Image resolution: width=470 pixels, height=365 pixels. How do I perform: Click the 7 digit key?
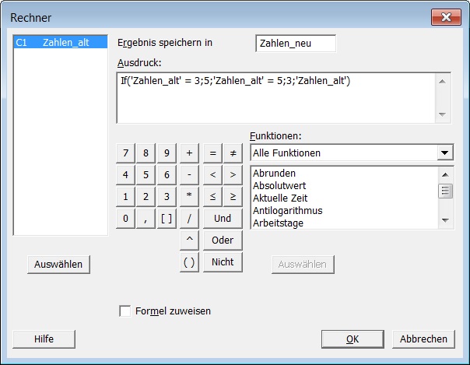point(125,153)
